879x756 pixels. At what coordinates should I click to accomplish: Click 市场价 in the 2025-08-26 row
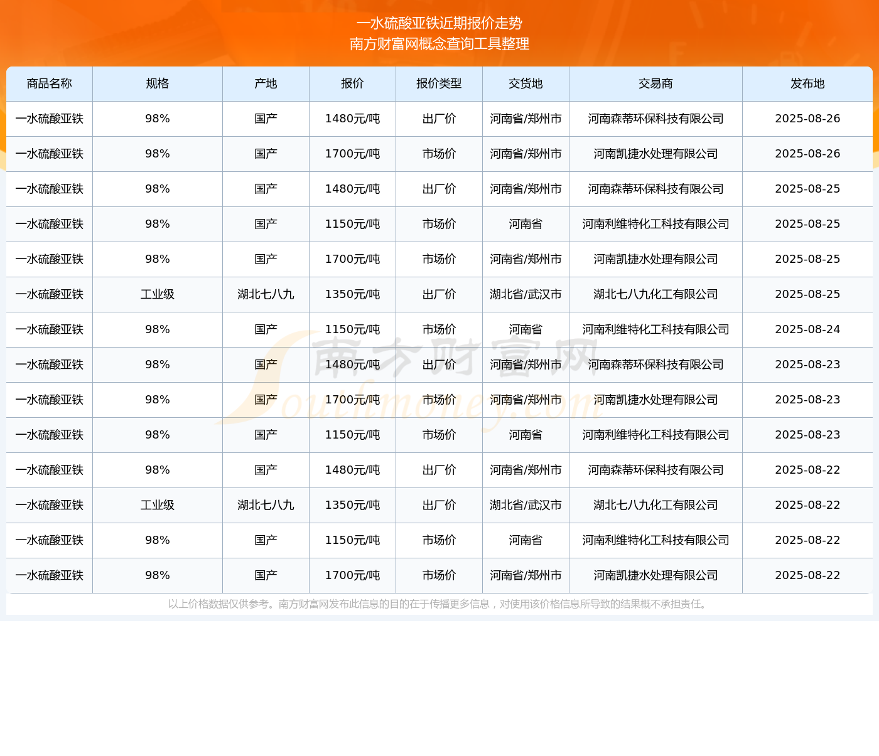(x=439, y=154)
